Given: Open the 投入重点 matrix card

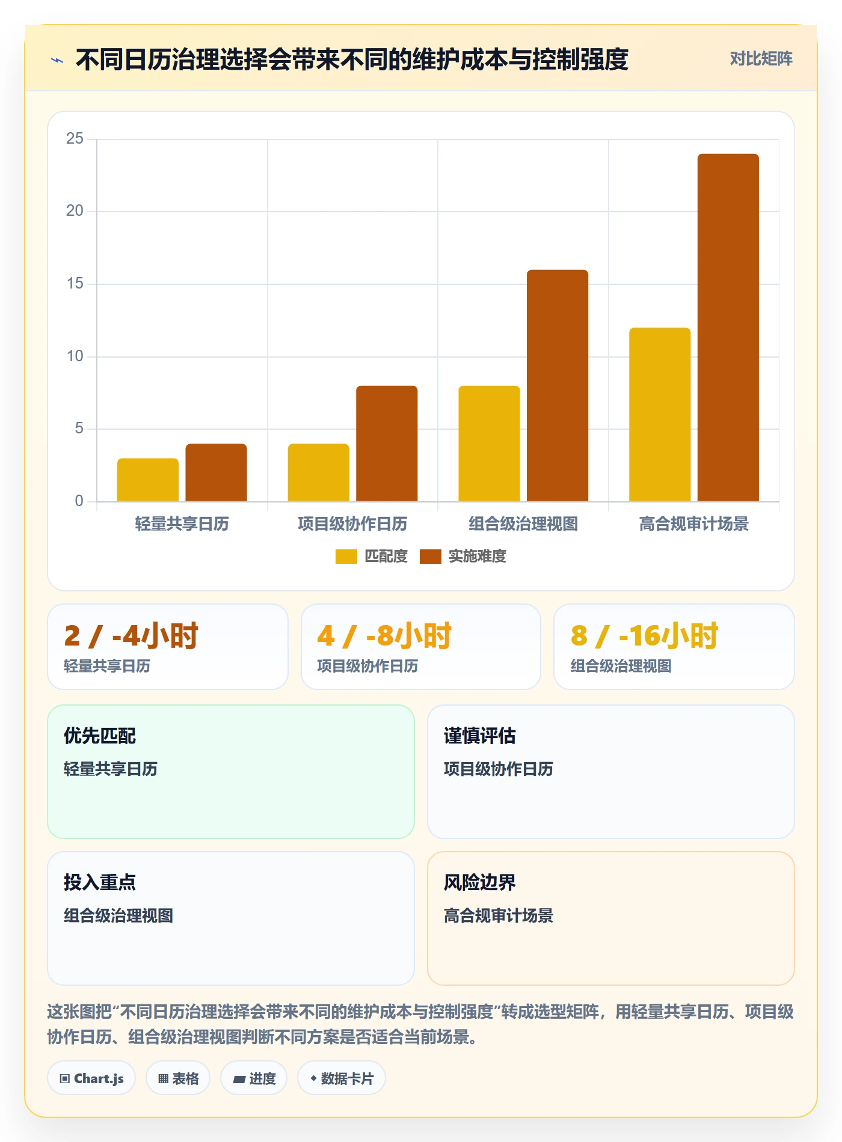Looking at the screenshot, I should coord(231,918).
